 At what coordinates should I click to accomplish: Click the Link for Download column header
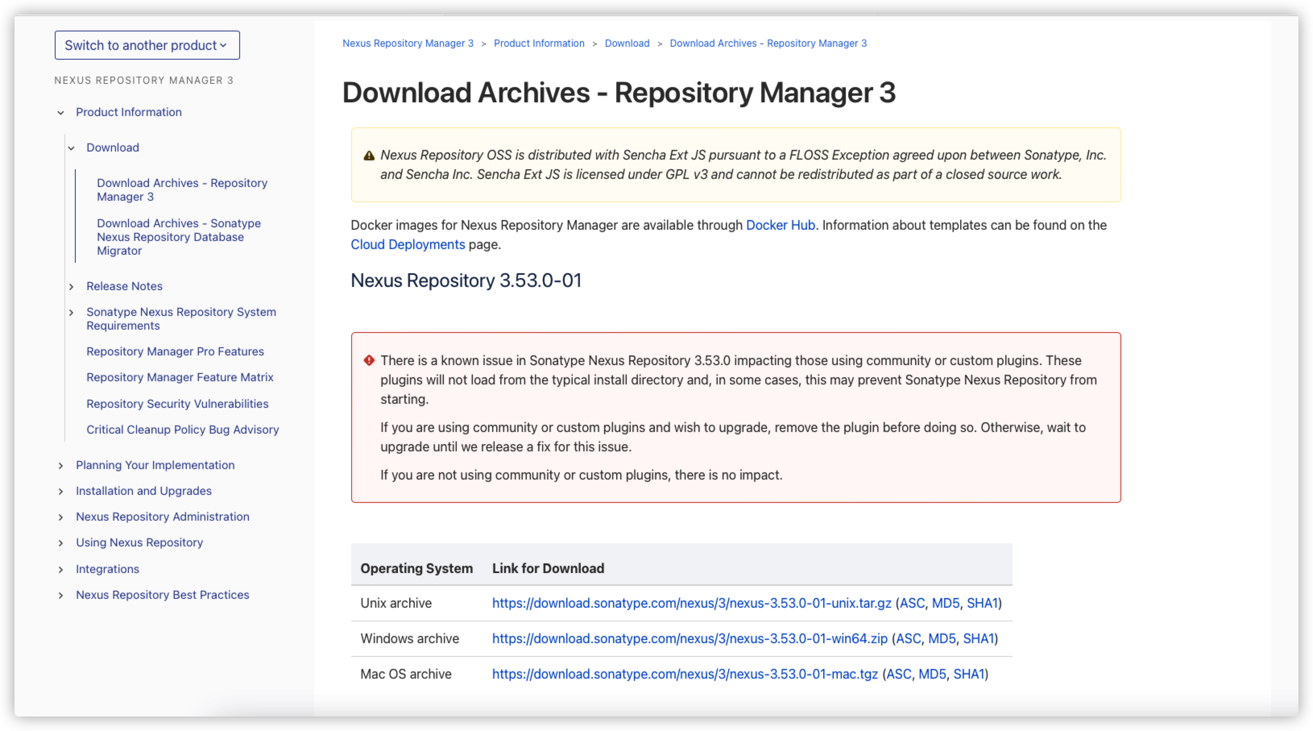point(548,568)
